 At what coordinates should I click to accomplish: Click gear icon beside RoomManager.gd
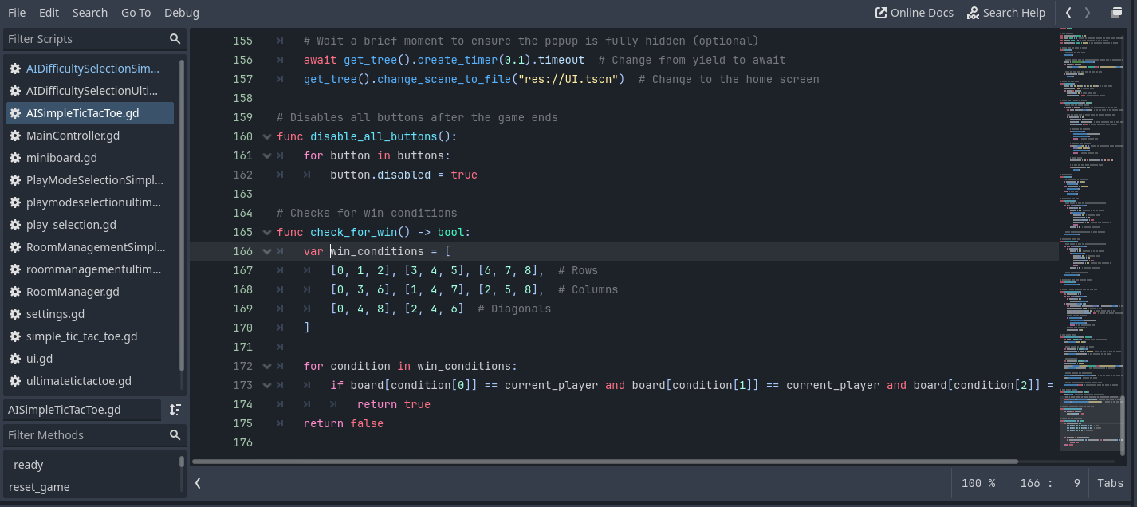15,292
